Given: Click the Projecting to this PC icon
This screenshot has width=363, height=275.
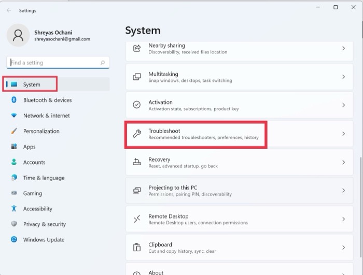Looking at the screenshot, I should pos(137,191).
